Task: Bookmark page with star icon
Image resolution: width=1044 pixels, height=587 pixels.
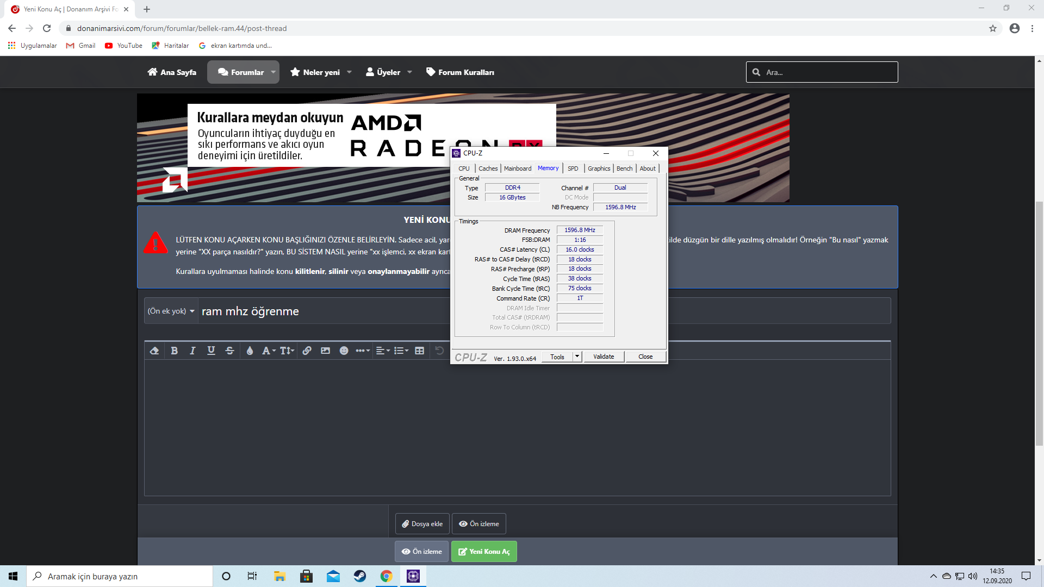Action: point(993,28)
